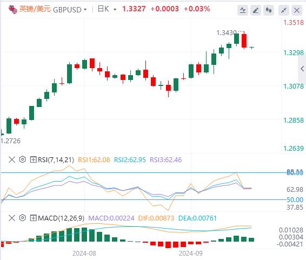Click the 2024-09 date axis label
The image size is (306, 260).
point(191,254)
